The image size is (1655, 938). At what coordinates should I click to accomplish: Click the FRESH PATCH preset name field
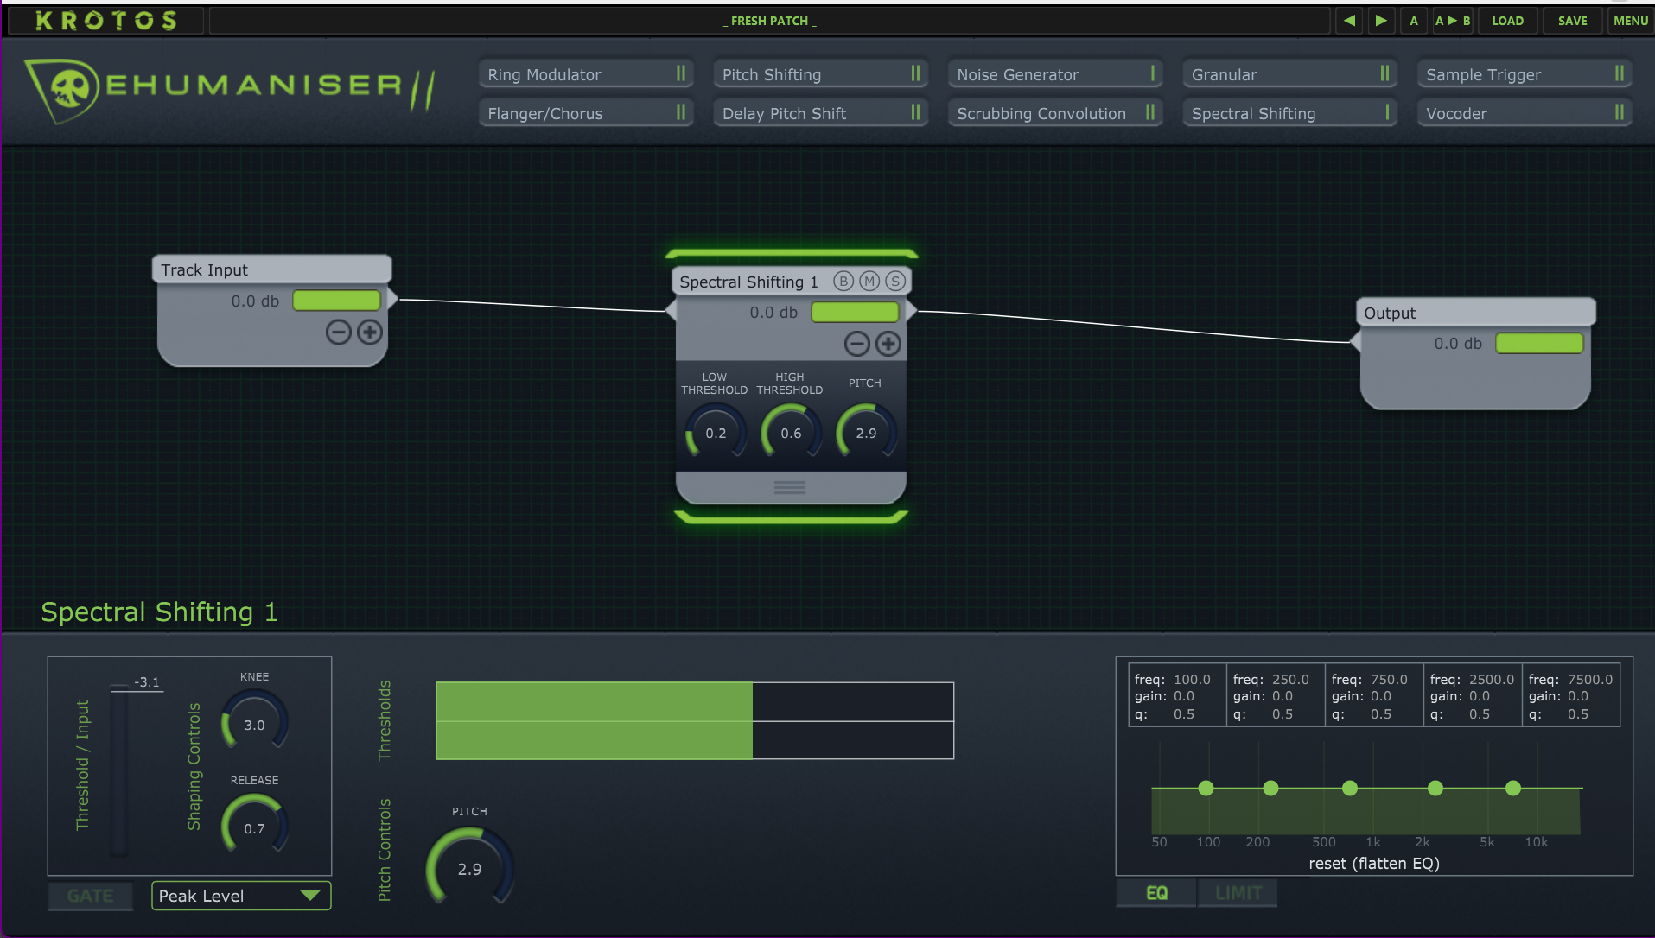click(x=769, y=21)
